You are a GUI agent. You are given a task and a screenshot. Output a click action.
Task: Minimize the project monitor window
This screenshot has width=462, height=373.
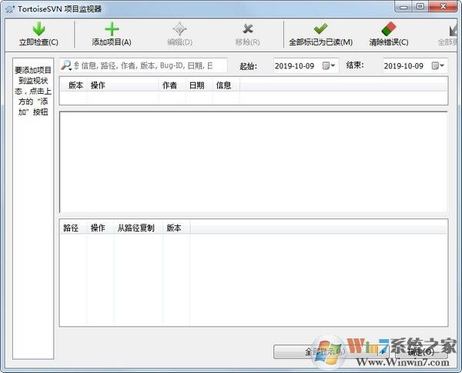click(403, 6)
